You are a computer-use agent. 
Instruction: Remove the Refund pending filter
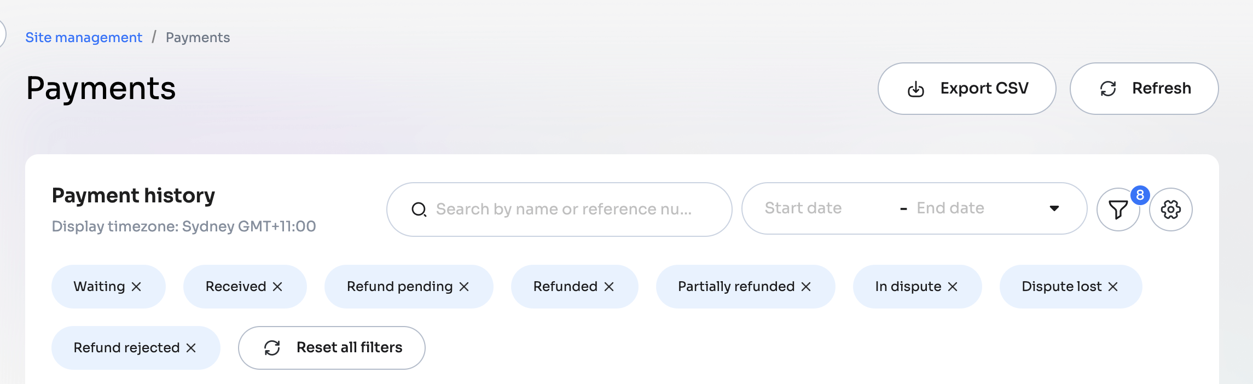click(464, 287)
